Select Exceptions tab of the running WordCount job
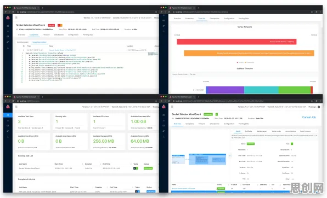This screenshot has width=327, height=198. coord(190,124)
